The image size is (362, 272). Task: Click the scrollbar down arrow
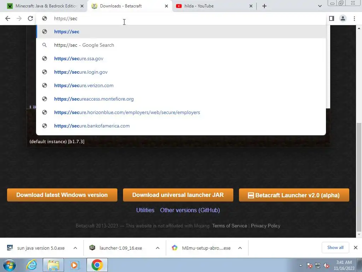[359, 234]
